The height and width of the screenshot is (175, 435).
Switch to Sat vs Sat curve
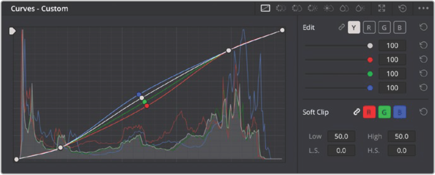(343, 8)
